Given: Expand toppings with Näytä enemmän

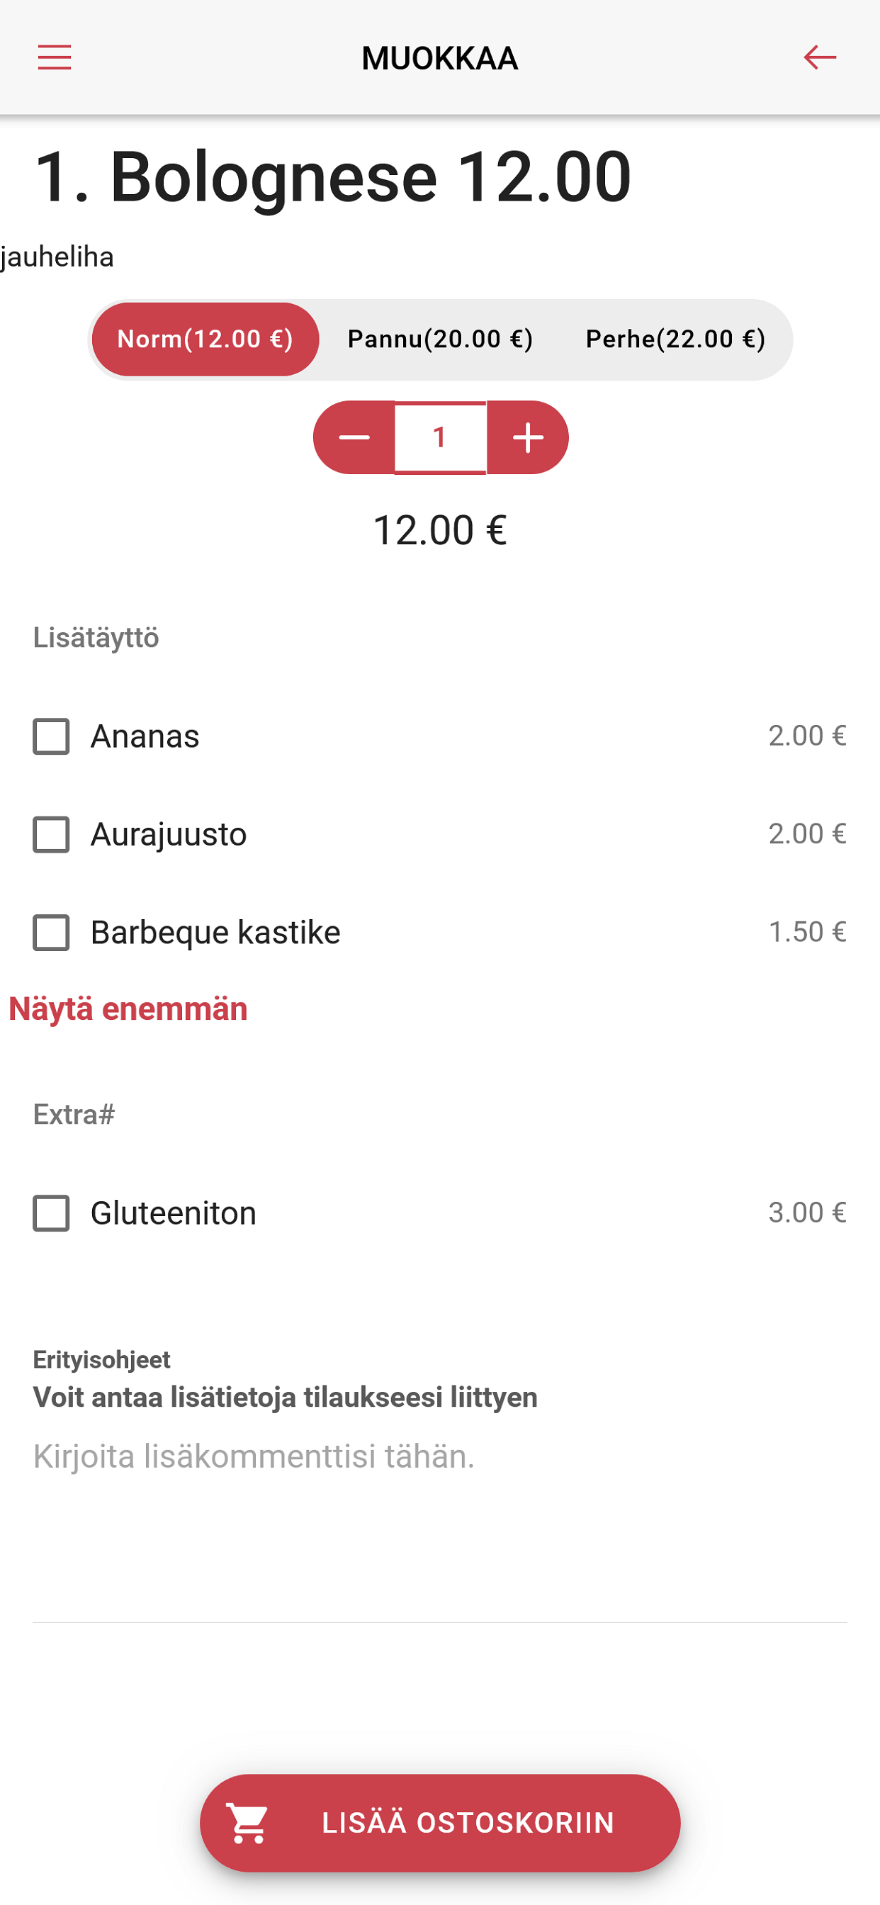Looking at the screenshot, I should point(128,1009).
